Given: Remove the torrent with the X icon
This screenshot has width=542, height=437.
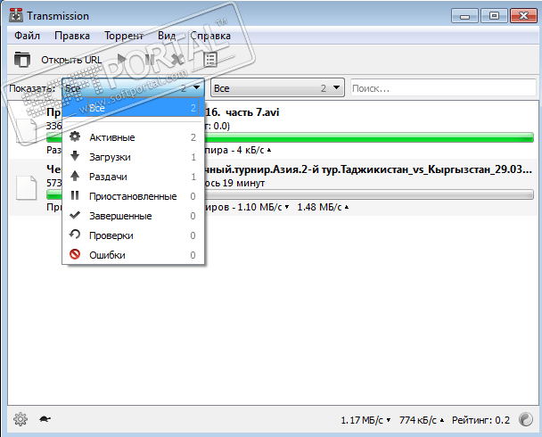Looking at the screenshot, I should coord(177,60).
